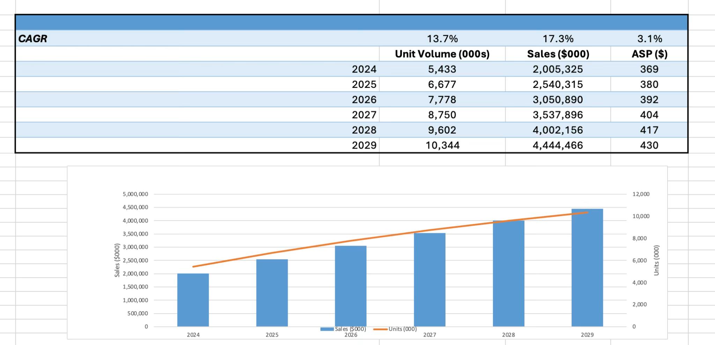Click the Units (000) secondary axis title
The image size is (715, 345).
pos(656,260)
